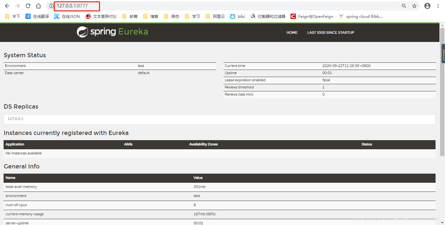Click the site information icon in address bar
The image size is (445, 225).
tap(51, 6)
